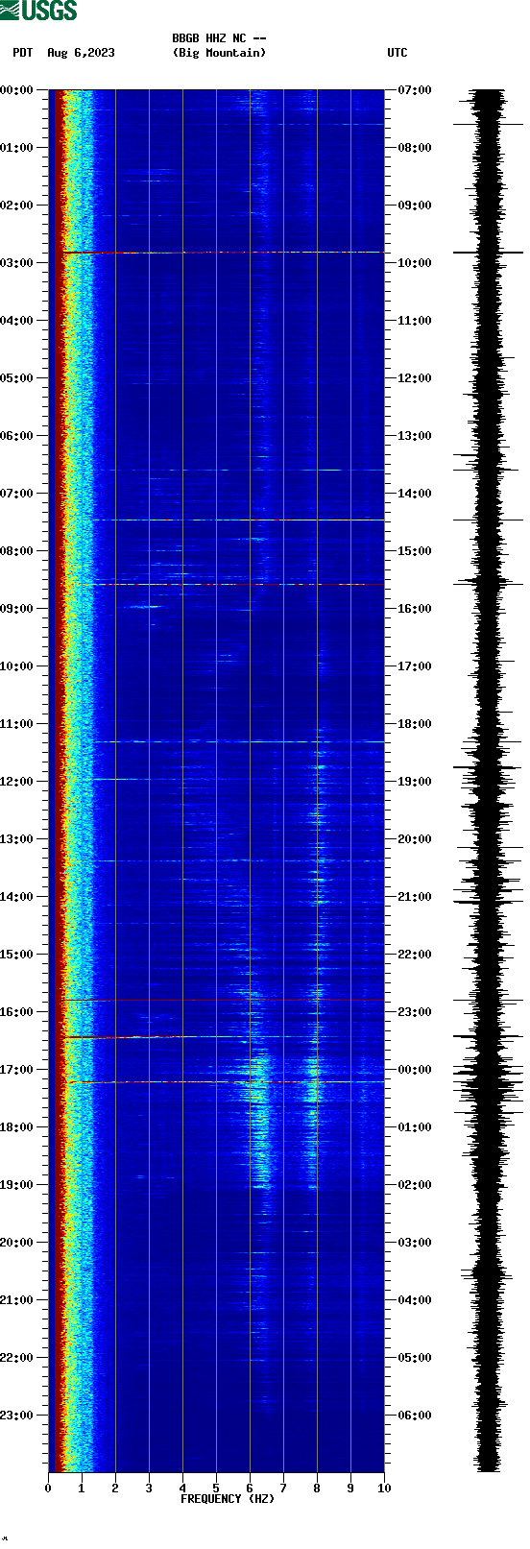Click the '16:00' UTC time label
This screenshot has height=1549, width=530.
point(415,609)
